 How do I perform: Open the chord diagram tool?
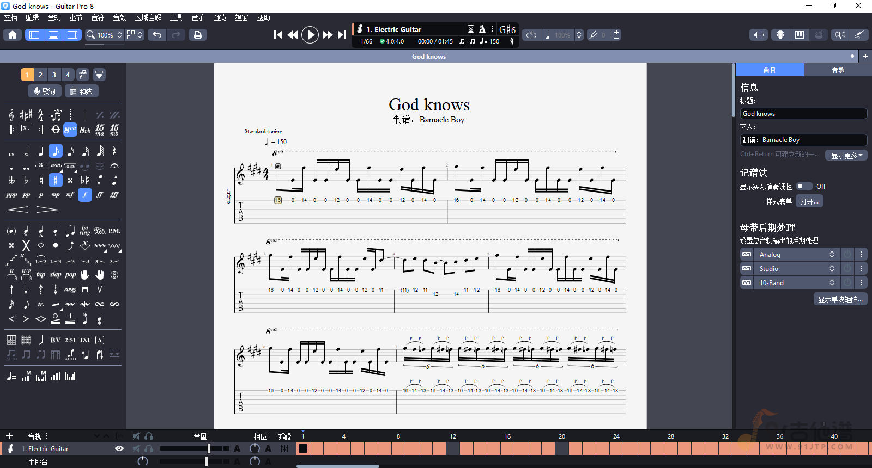pyautogui.click(x=11, y=340)
